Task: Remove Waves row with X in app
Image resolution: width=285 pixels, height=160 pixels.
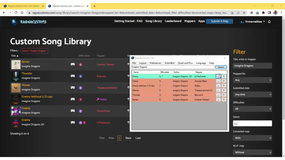Action: point(224,90)
